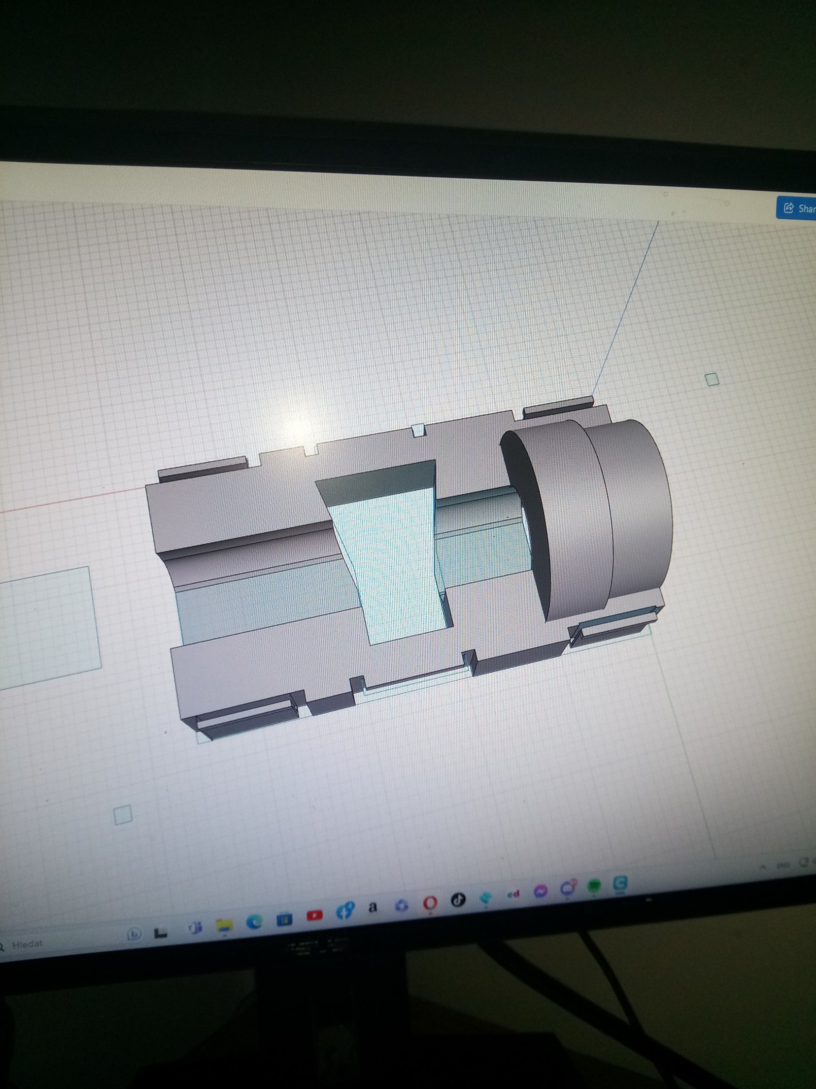Image resolution: width=816 pixels, height=1089 pixels.
Task: Select the sketch rectangle left of model
Action: pyautogui.click(x=48, y=627)
